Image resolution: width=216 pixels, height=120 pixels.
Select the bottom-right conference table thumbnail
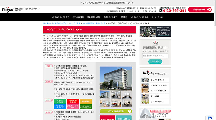tap(127, 103)
